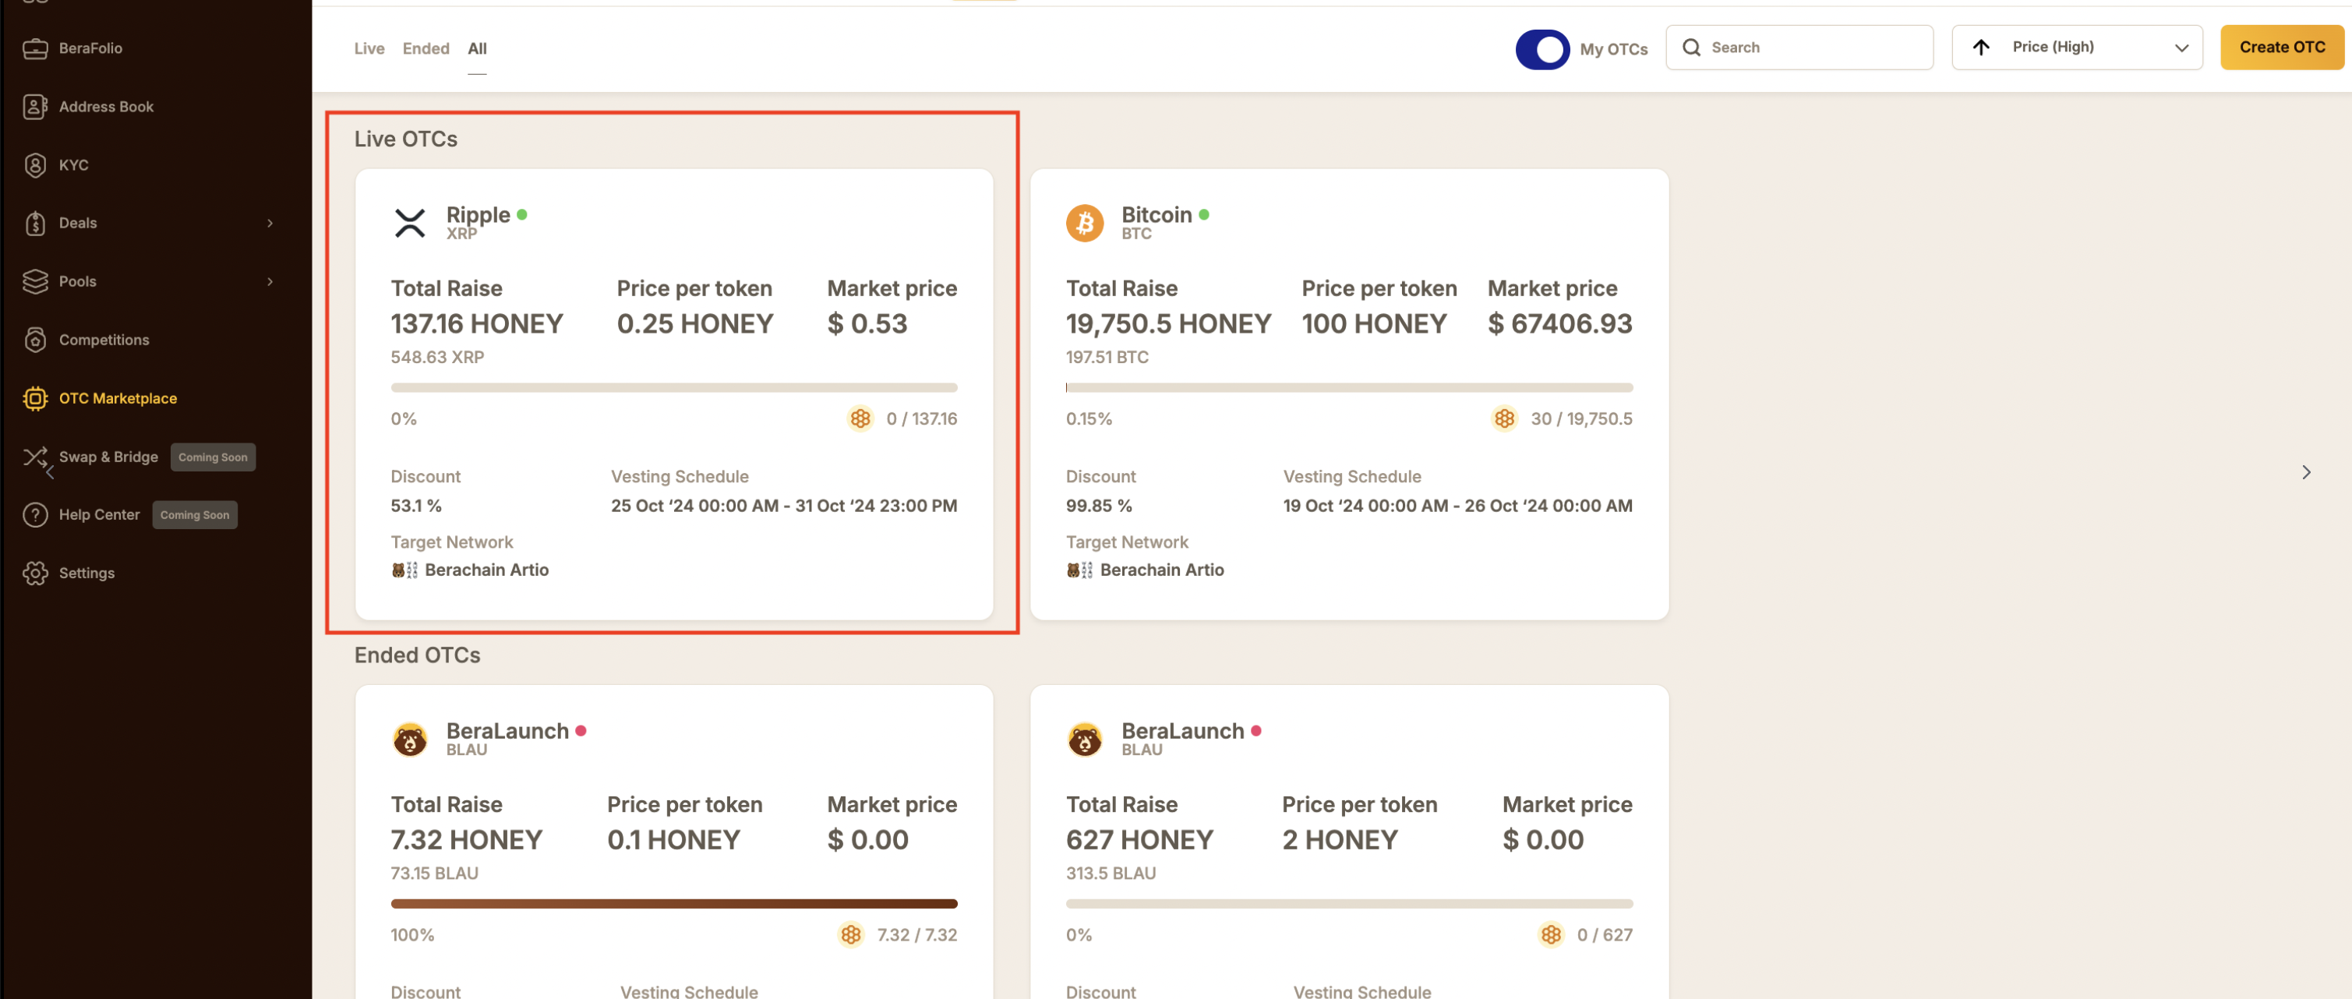Expand the Pools sidebar submenu
Viewport: 2352px width, 999px height.
pyautogui.click(x=270, y=281)
